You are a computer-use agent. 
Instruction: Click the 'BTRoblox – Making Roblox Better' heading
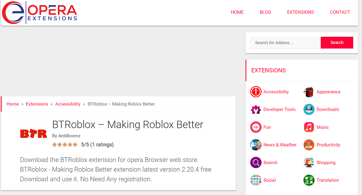pos(128,125)
